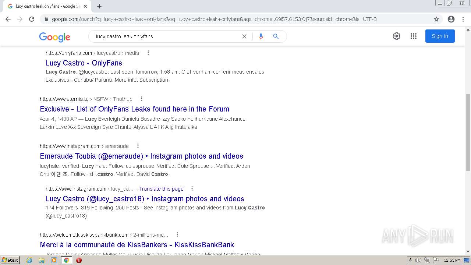Screen dimensions: 471x265
Task: Launch Internet Explorer from taskbar
Action: [x=29, y=260]
